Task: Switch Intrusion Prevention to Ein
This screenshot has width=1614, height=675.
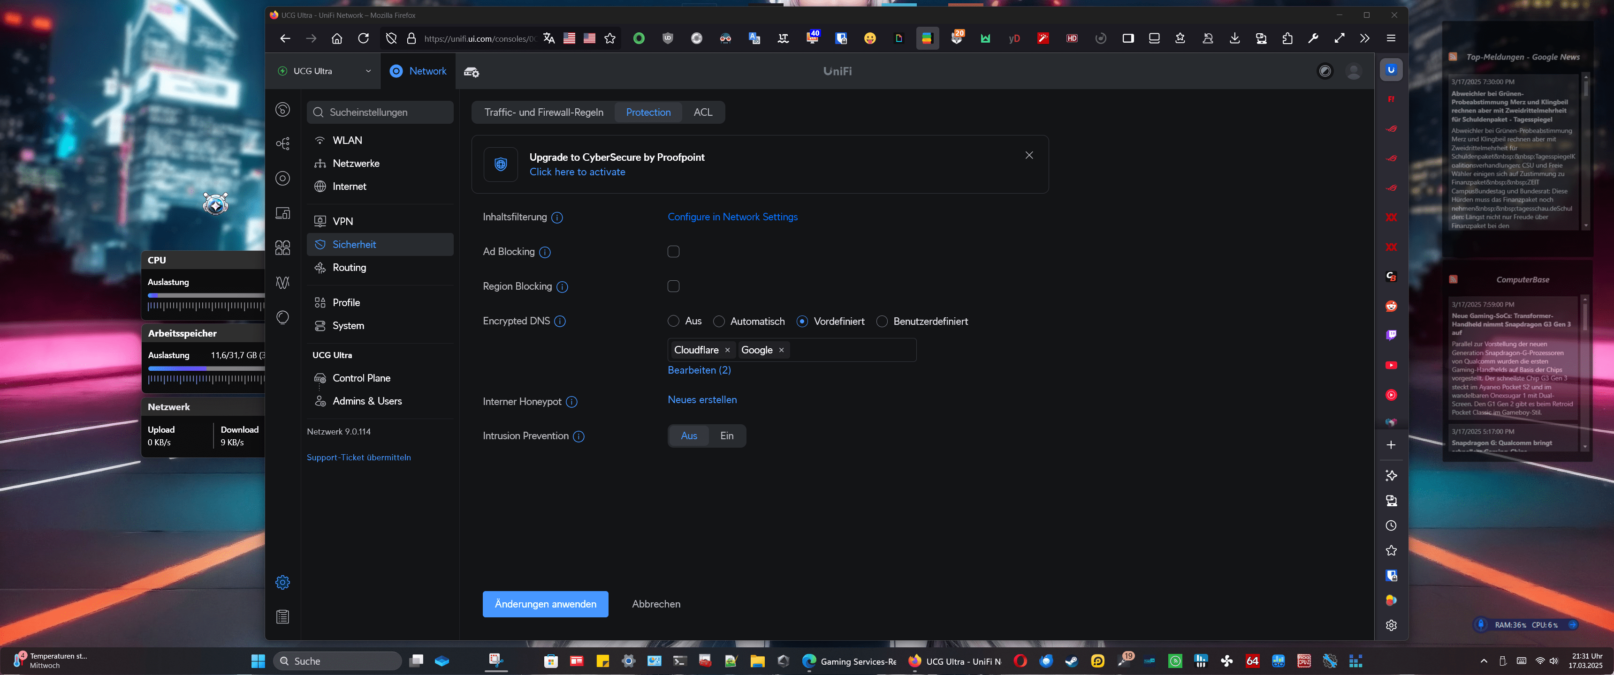Action: [x=726, y=436]
